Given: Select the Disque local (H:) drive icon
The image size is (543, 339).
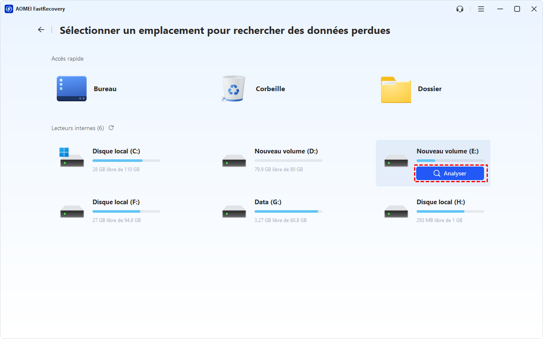Looking at the screenshot, I should point(396,211).
